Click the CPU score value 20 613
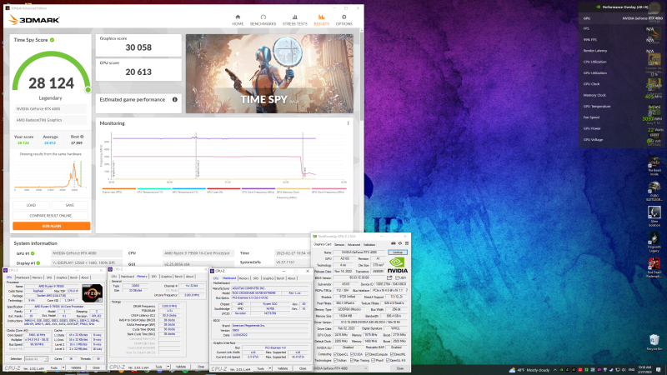The image size is (667, 375). (x=138, y=72)
